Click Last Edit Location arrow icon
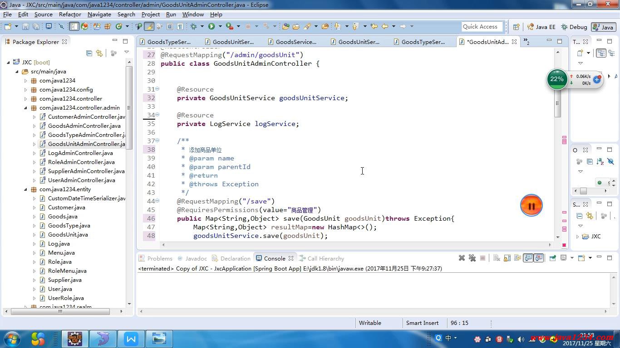This screenshot has height=348, width=620. [374, 26]
